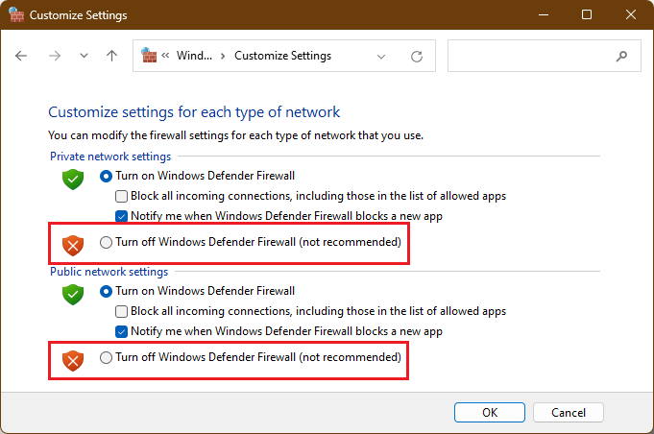Click green shield under Public network settings
This screenshot has height=434, width=654.
[x=73, y=295]
